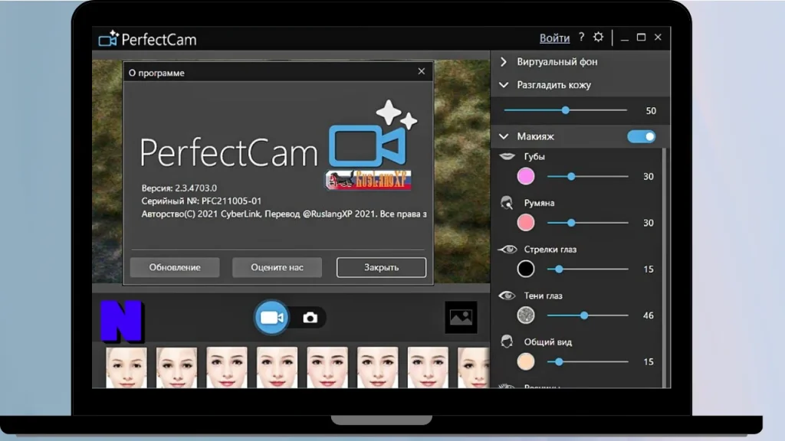Open the black Стрелки глаз color swatch
The height and width of the screenshot is (441, 785).
(x=526, y=269)
